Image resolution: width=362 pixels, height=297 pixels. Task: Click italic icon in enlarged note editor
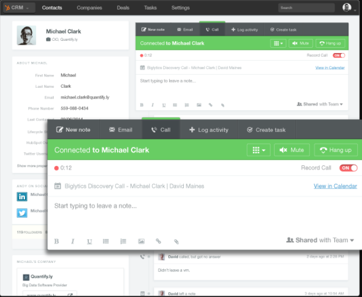73,241
